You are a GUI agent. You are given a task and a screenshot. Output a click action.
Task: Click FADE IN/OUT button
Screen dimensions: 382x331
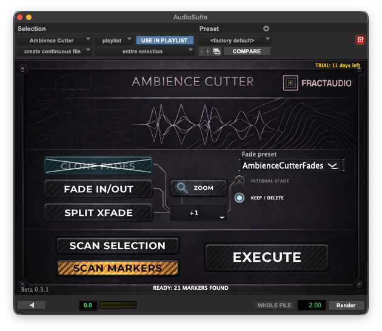[99, 189]
